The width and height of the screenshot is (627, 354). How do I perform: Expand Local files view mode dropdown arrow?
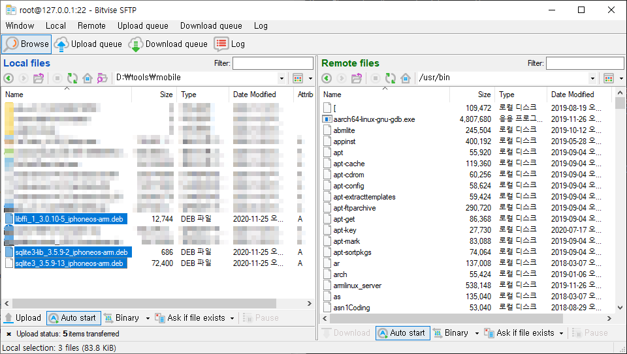310,79
